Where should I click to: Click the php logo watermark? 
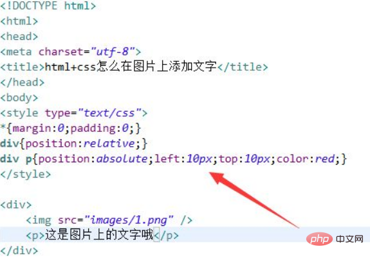pos(319,239)
